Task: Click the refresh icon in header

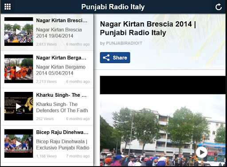Action: coord(219,7)
